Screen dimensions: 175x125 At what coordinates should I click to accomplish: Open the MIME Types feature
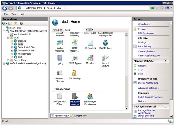75,60
